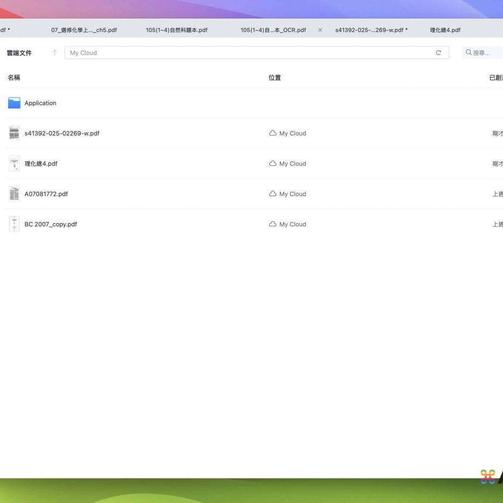Click the refresh icon in path bar
This screenshot has width=503, height=503.
point(439,53)
